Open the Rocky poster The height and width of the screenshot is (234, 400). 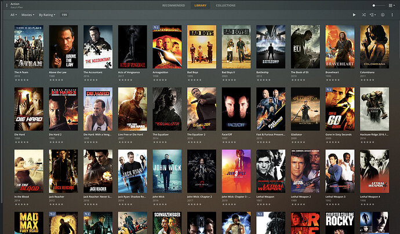(340, 223)
